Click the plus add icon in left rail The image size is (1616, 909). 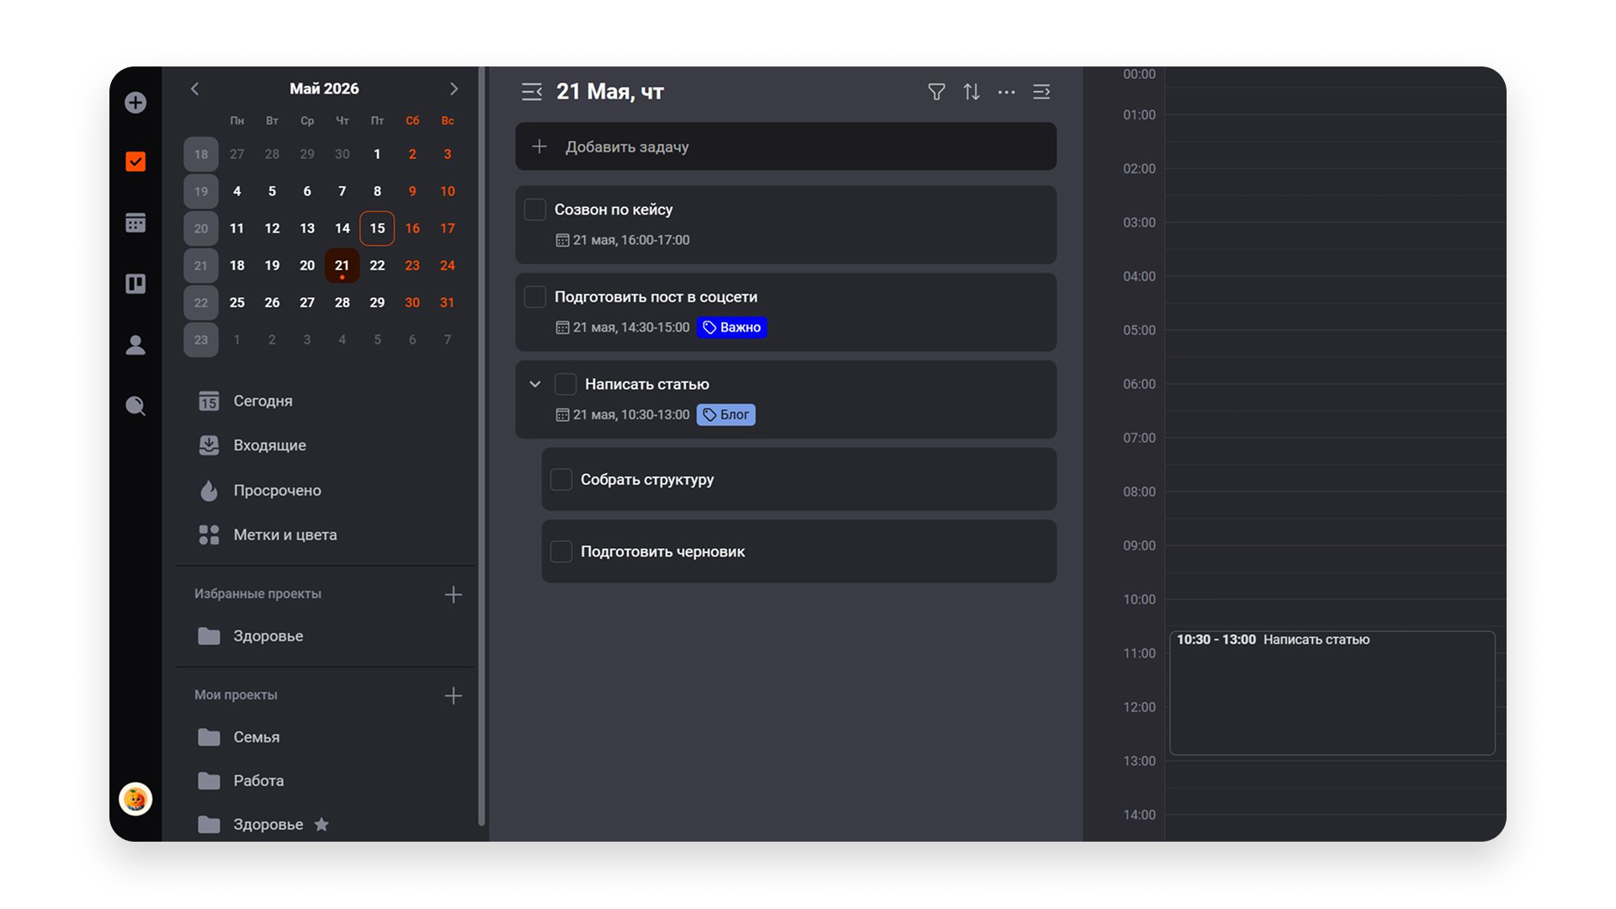coord(136,103)
